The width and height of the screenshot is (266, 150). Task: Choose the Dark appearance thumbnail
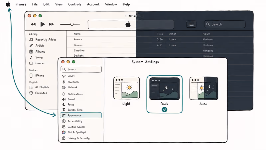pos(164,89)
